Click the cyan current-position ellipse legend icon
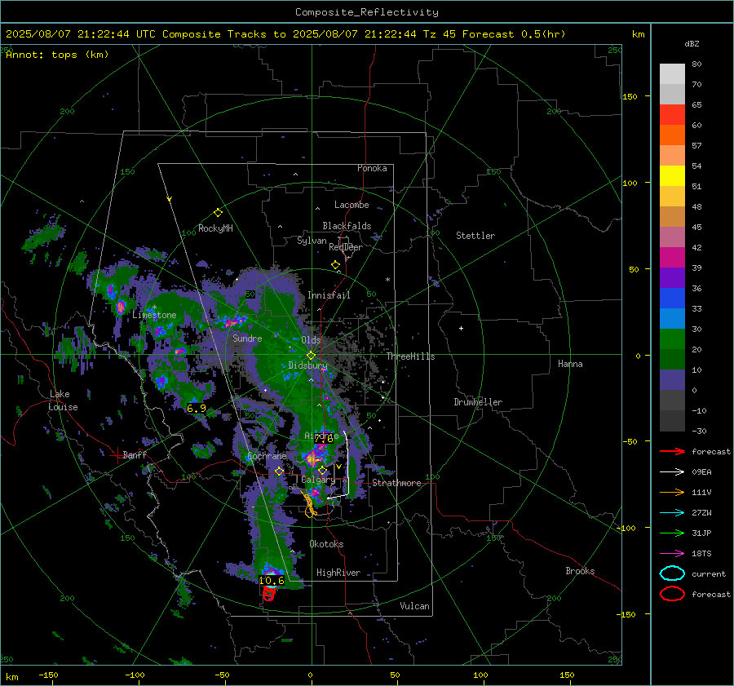The image size is (734, 686). (x=672, y=573)
